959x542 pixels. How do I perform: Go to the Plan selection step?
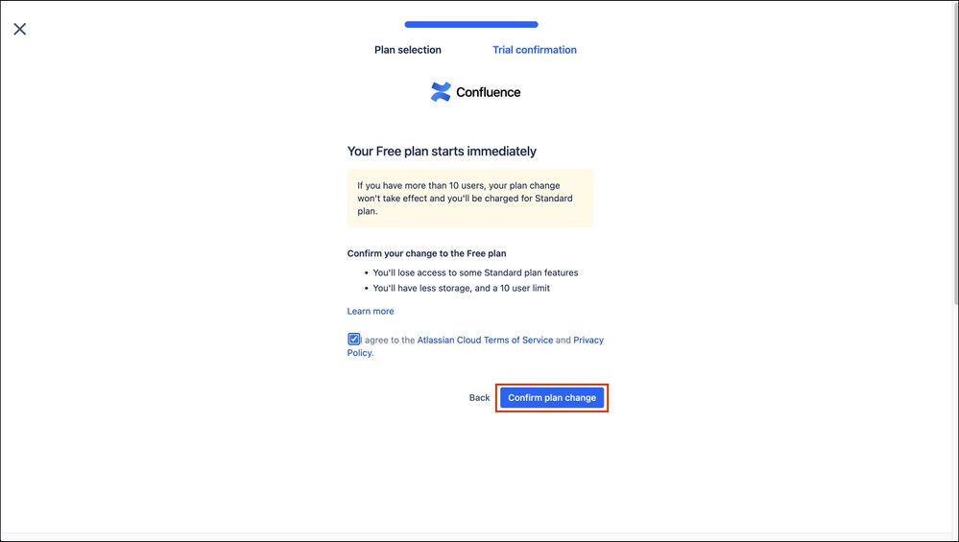coord(407,50)
